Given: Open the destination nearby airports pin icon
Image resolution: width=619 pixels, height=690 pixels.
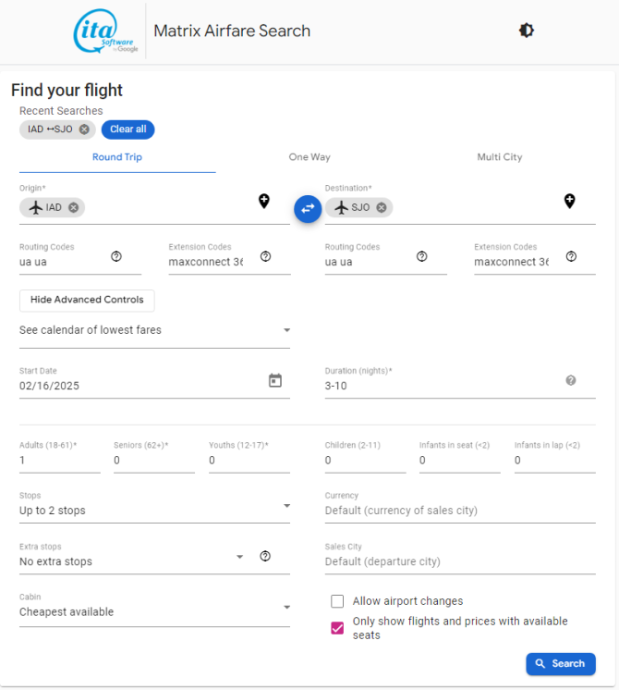Looking at the screenshot, I should click(x=569, y=201).
